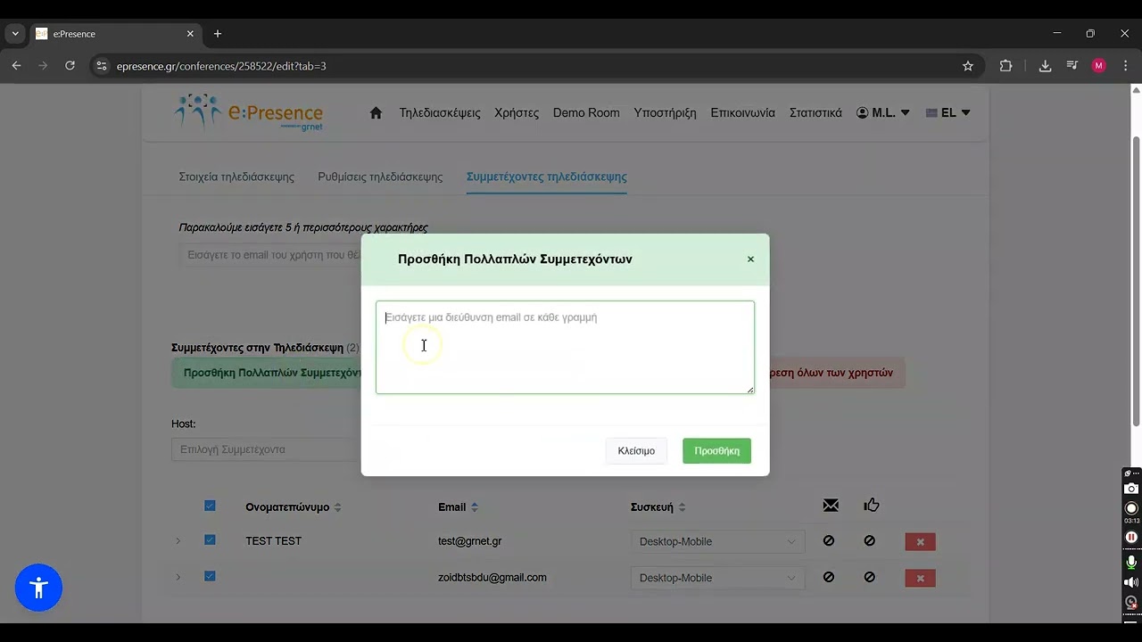
Task: Click the Κλείσιμο button
Action: pyautogui.click(x=636, y=450)
